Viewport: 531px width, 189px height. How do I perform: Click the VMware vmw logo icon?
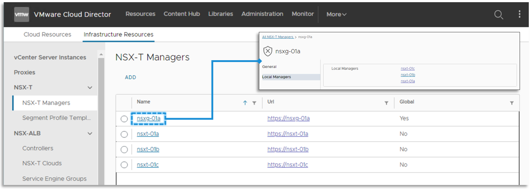coord(21,14)
